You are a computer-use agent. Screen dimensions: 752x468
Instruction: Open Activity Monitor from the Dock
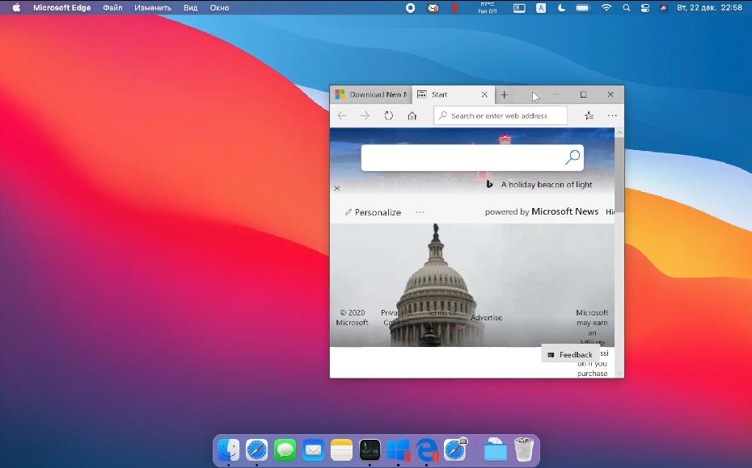[370, 449]
